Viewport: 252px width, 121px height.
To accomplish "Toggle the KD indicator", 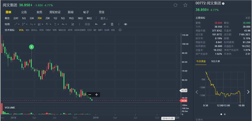I will coord(113,30).
